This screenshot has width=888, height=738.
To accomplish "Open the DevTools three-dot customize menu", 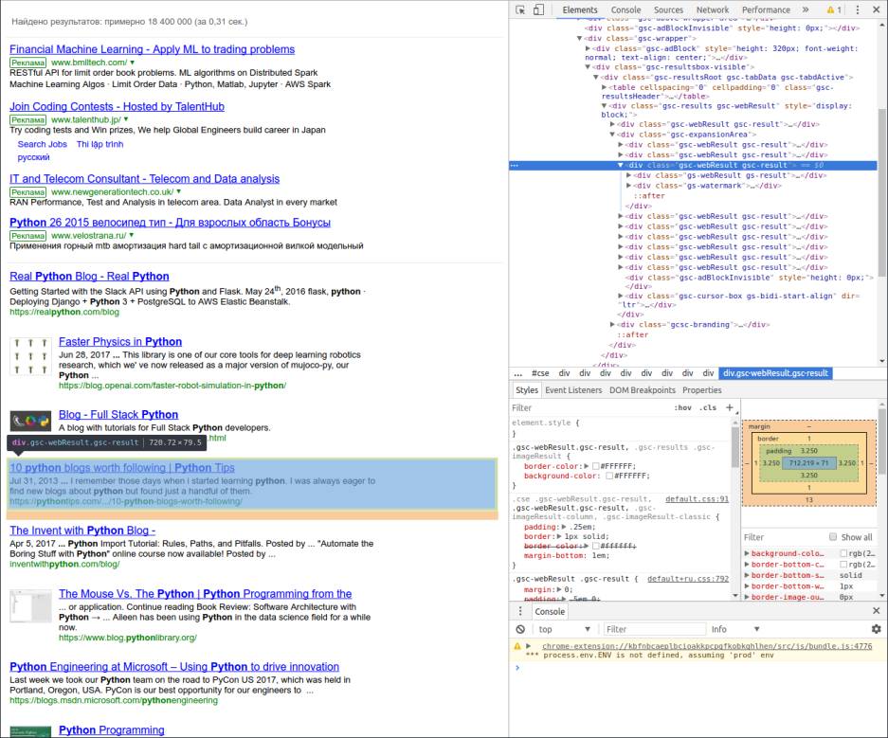I will click(858, 9).
